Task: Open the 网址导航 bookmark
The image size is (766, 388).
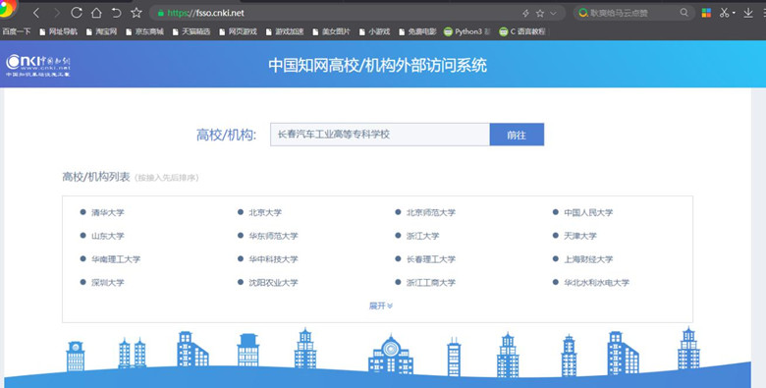Action: [x=58, y=31]
